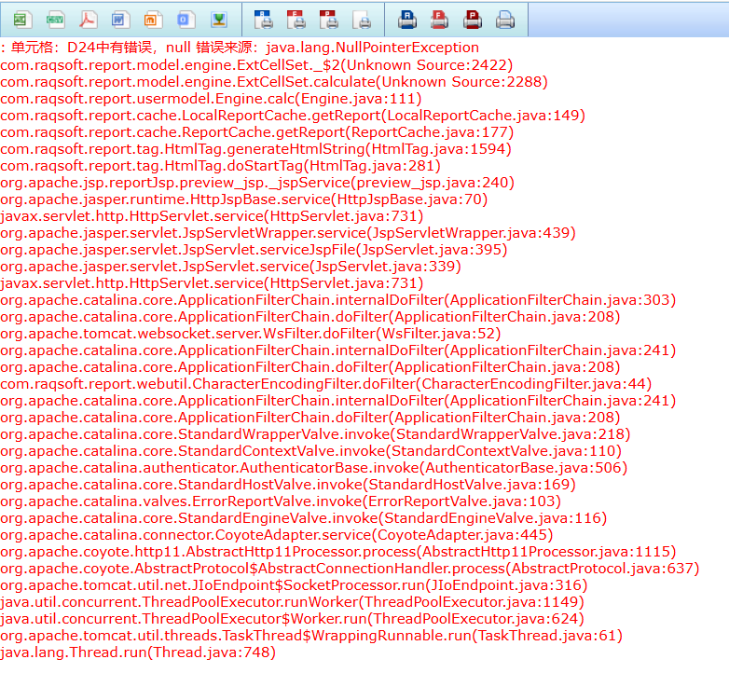Click the CoyoteAdapter.service line
The height and width of the screenshot is (673, 729).
277,534
